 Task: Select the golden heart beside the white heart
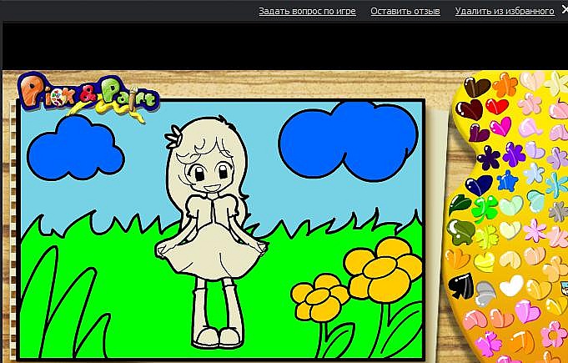point(539,290)
